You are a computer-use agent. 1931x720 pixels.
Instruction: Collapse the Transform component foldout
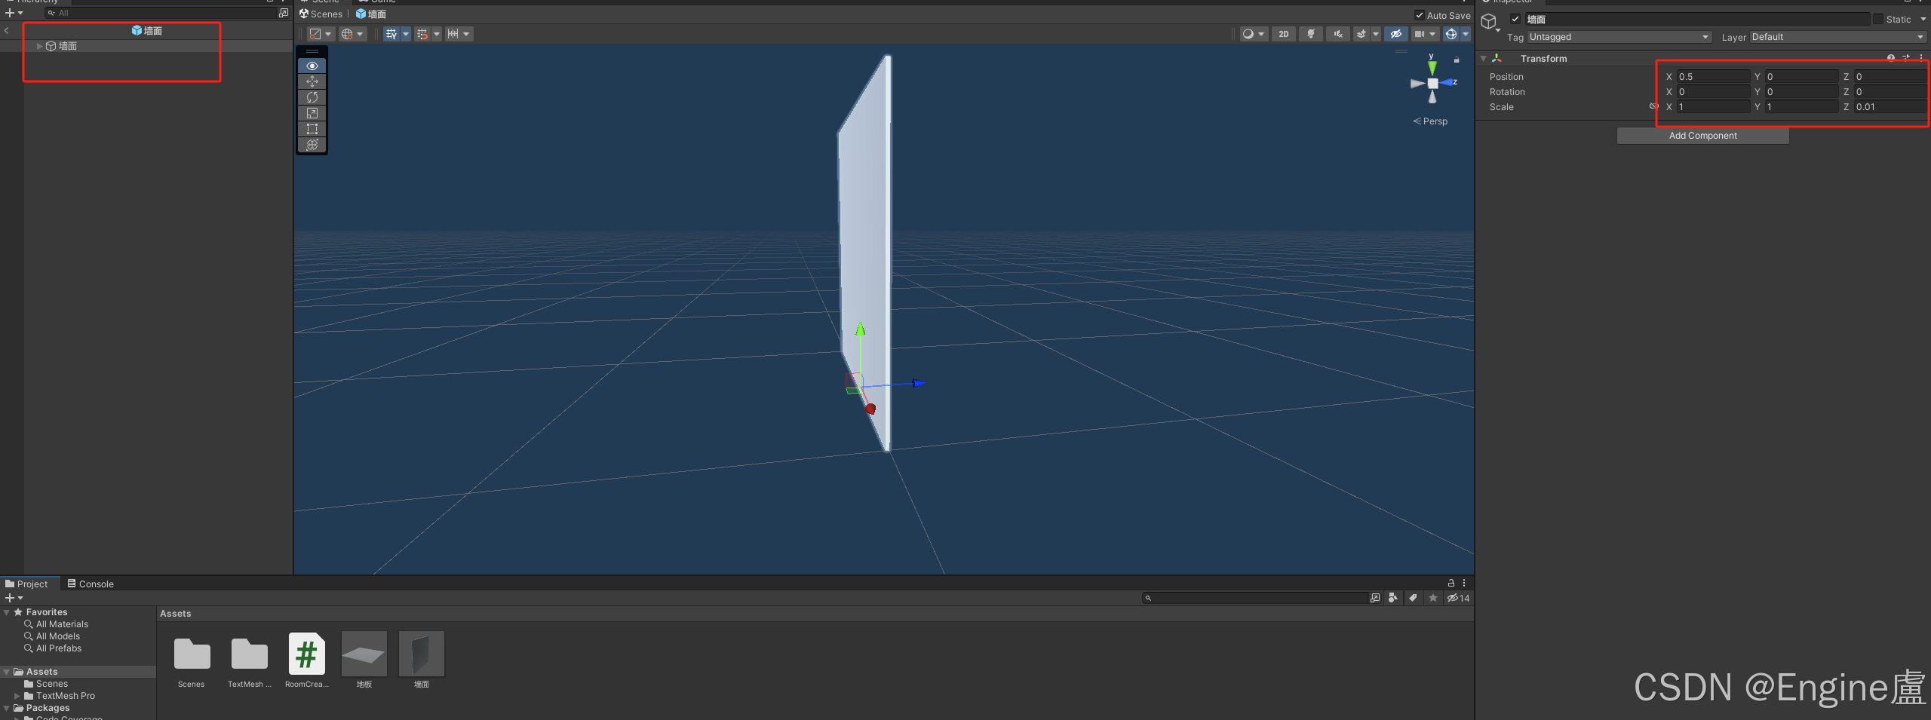(x=1483, y=58)
